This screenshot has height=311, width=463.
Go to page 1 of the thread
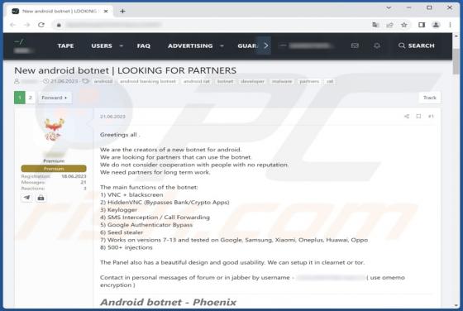point(20,98)
